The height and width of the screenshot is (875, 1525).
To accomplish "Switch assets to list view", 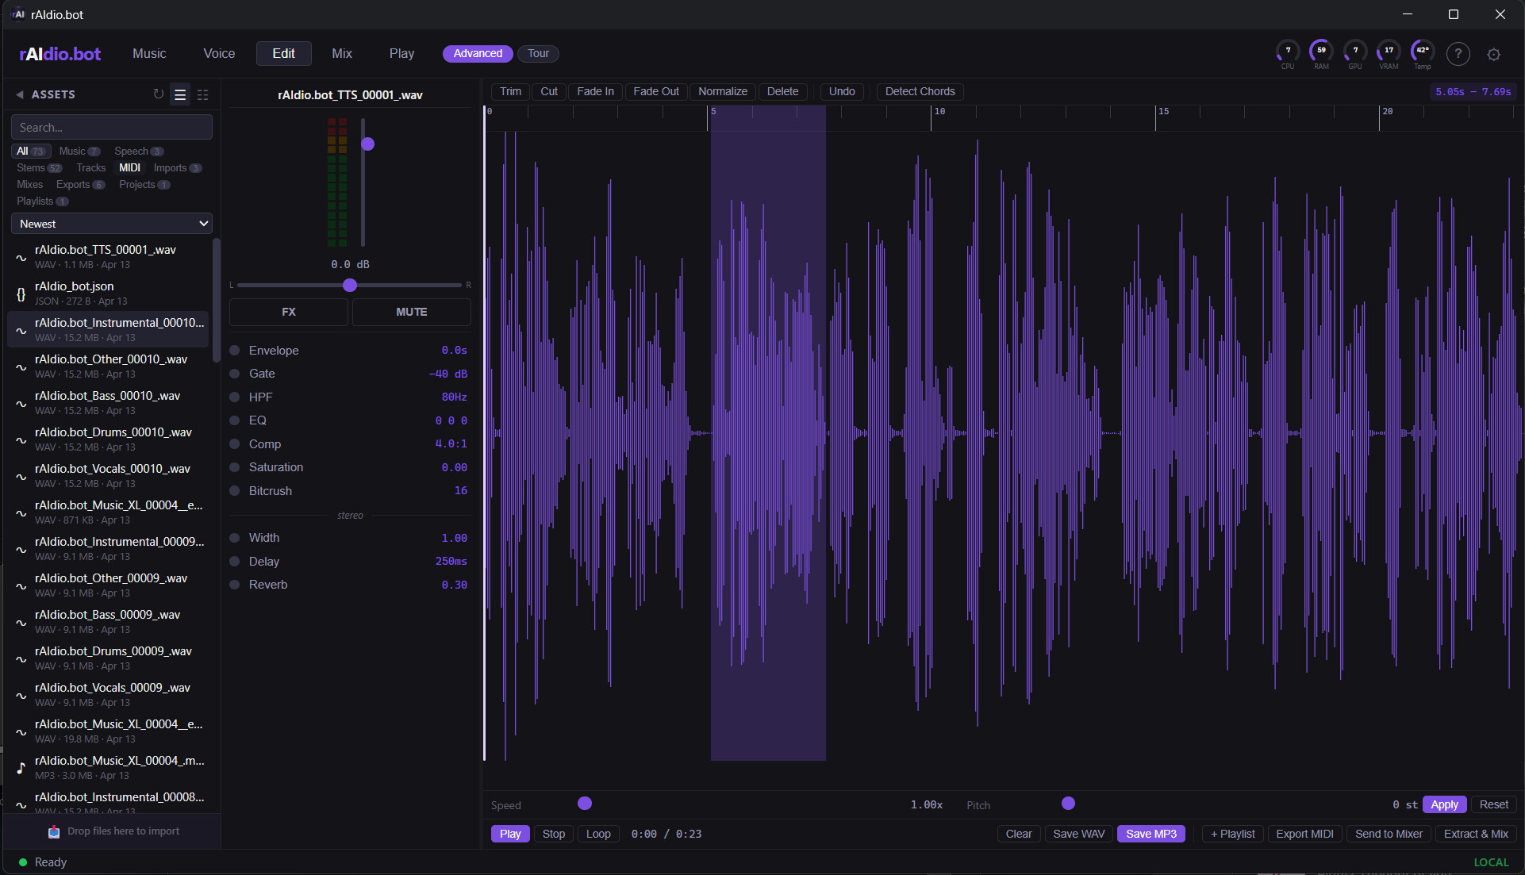I will (x=180, y=94).
